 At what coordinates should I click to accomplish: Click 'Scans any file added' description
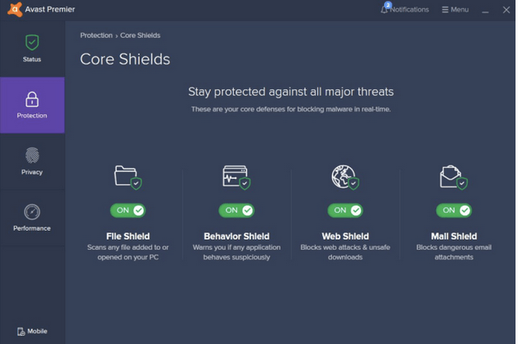128,252
